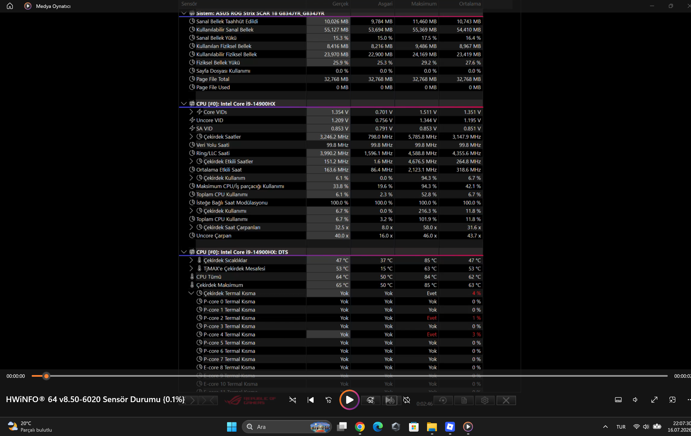Click the Ortalama column header
The image size is (691, 436).
click(x=470, y=4)
